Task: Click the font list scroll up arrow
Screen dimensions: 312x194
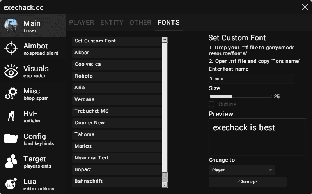Action: (165, 39)
